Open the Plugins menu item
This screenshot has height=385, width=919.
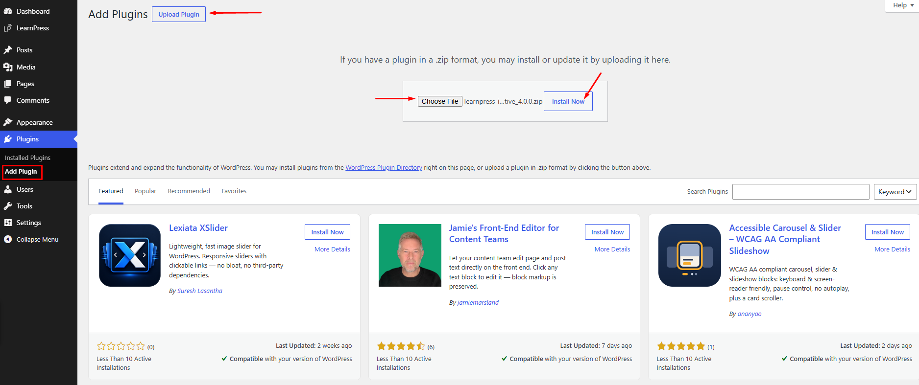click(39, 139)
